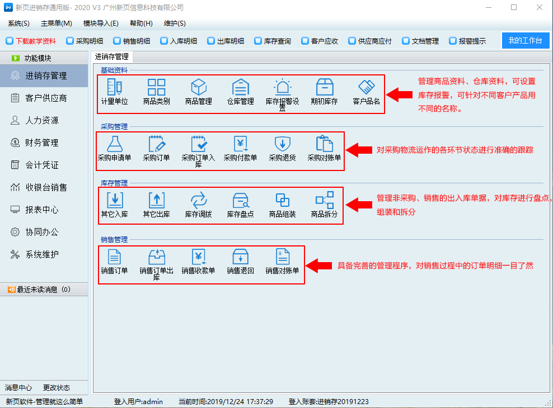Open 客户品名 customer product name icon

[x=367, y=92]
